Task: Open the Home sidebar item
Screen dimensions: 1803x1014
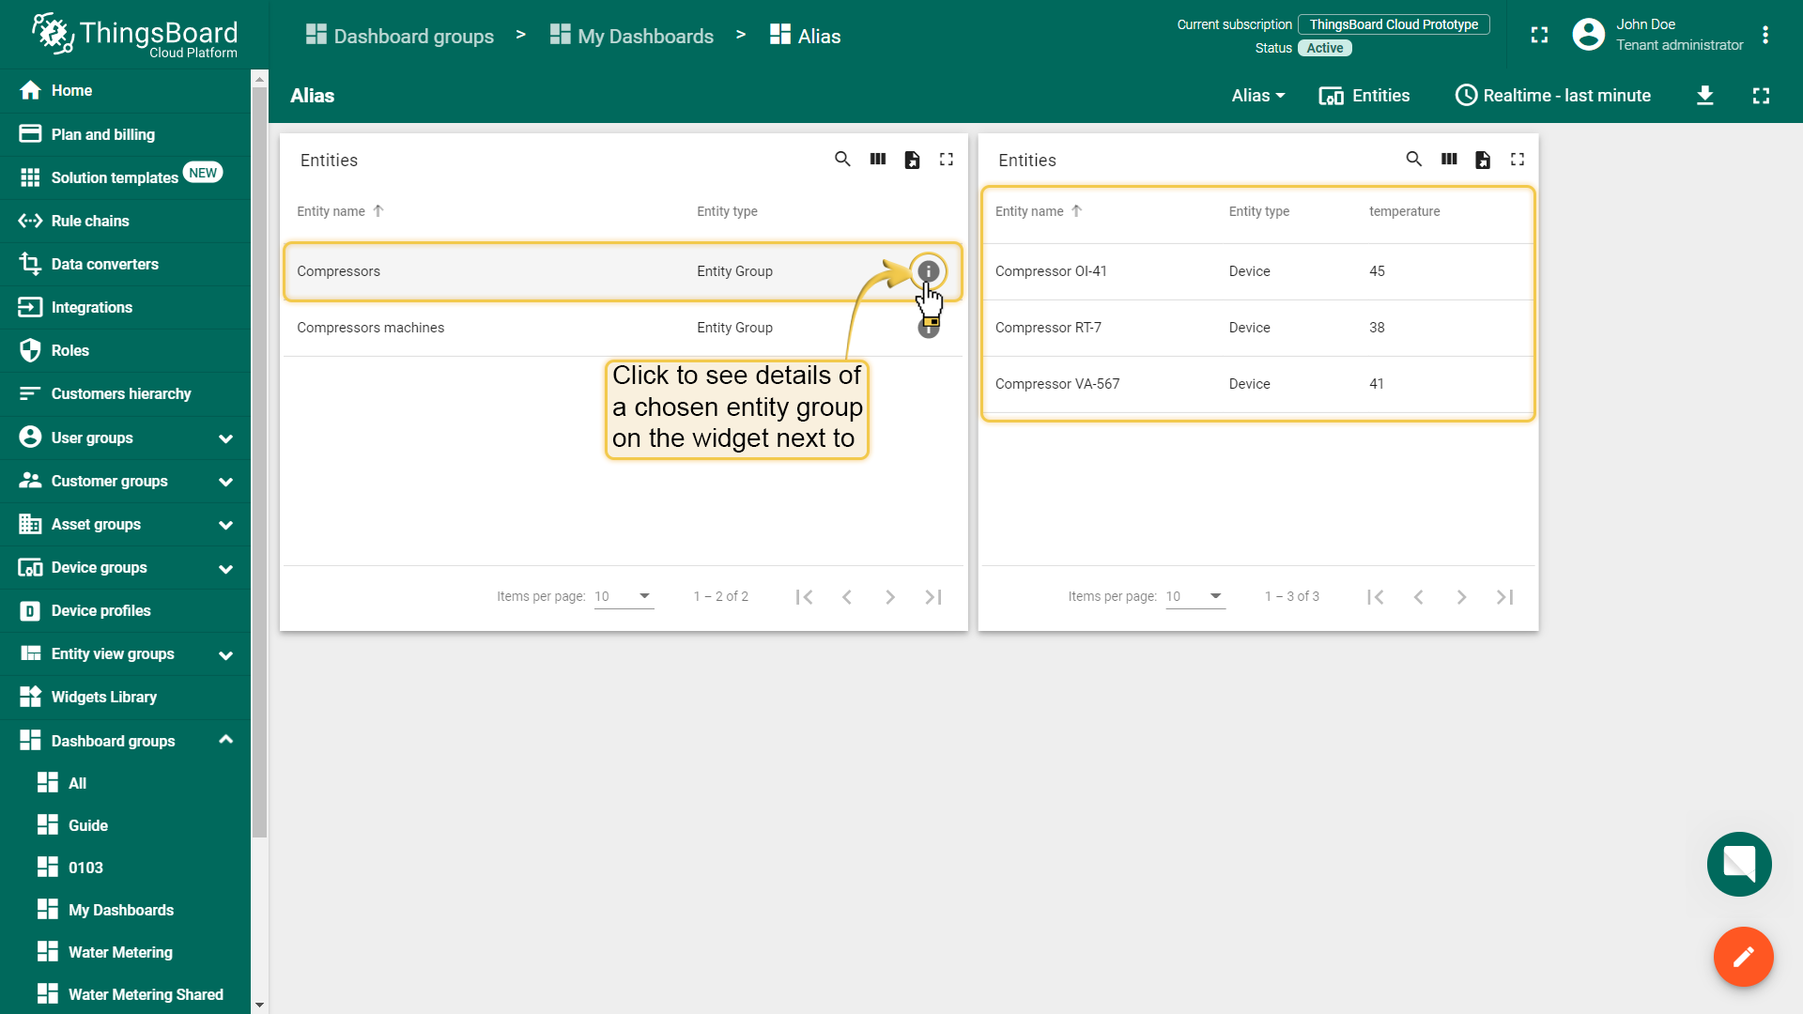Action: point(125,90)
